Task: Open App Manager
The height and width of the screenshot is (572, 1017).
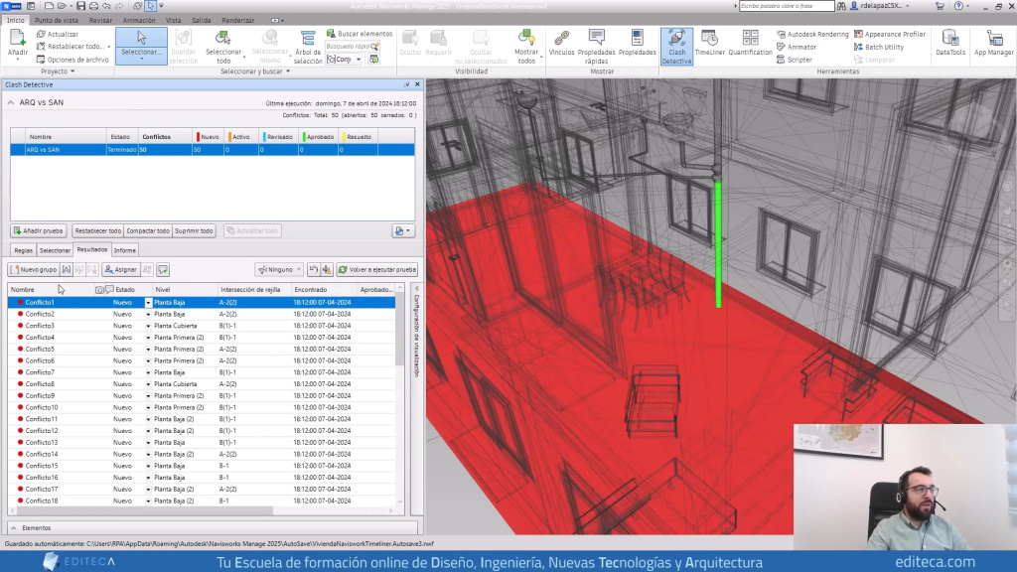Action: click(x=993, y=44)
